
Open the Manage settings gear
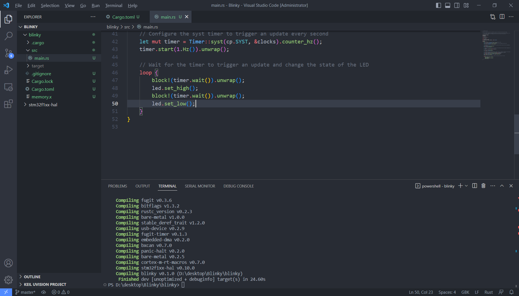pos(8,280)
